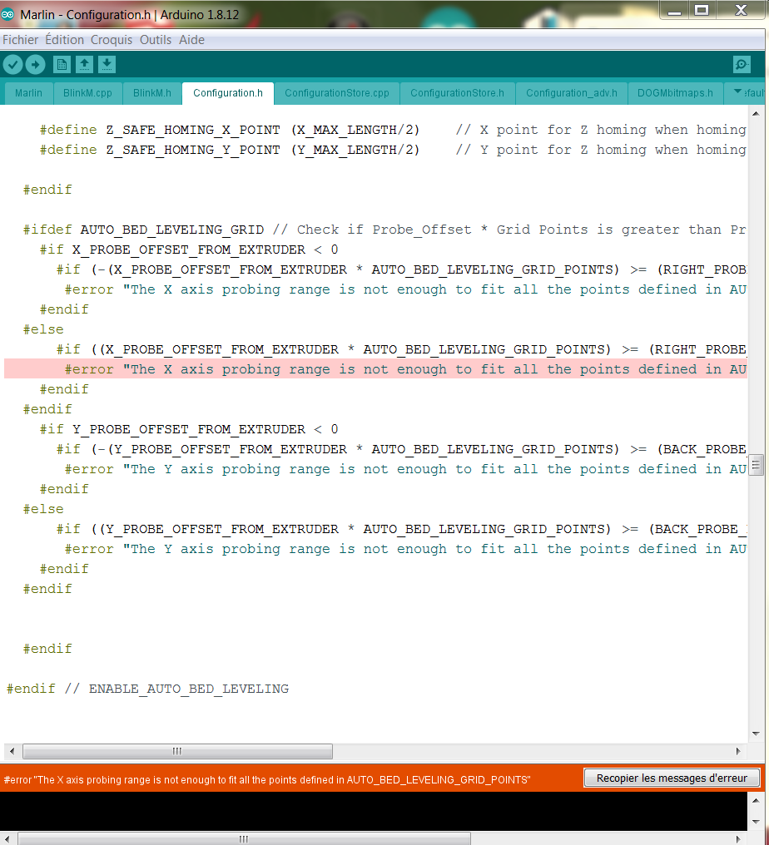Image resolution: width=769 pixels, height=845 pixels.
Task: Open the Serial Monitor magnifier icon
Action: pyautogui.click(x=742, y=65)
